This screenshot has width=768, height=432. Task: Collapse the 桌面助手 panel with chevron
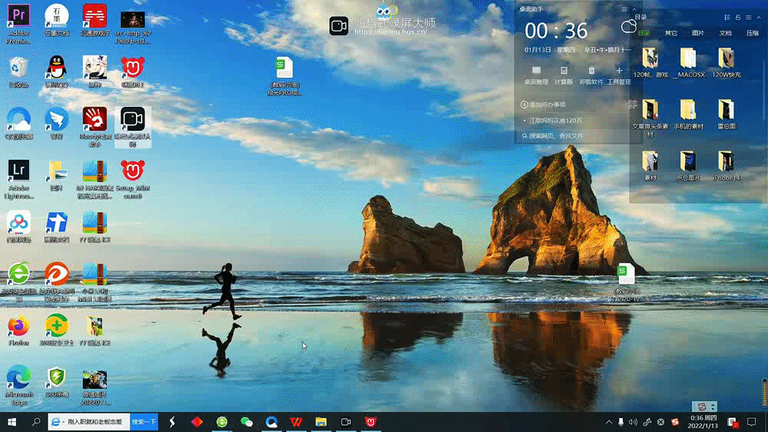635,9
